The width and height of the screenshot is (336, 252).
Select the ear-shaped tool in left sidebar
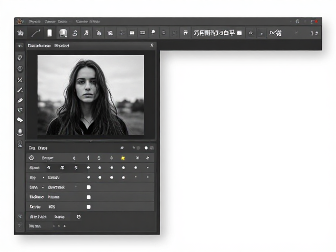click(20, 57)
